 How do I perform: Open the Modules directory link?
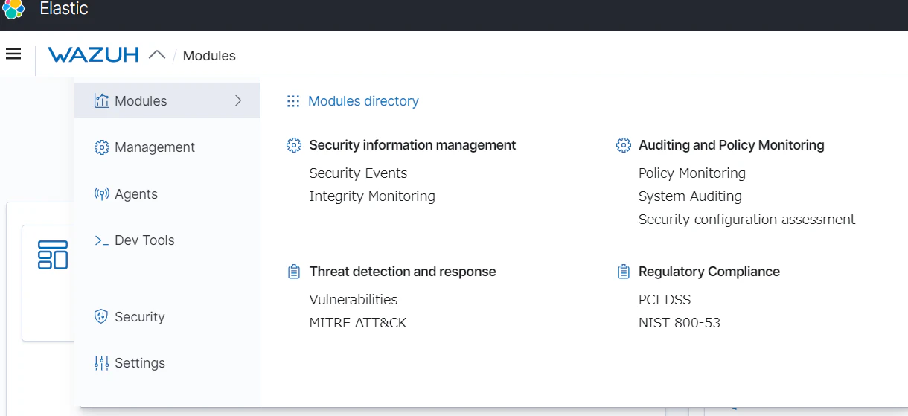363,101
